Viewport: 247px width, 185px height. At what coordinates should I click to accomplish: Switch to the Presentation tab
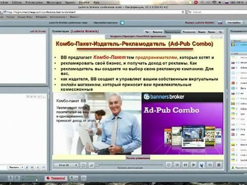172,32
